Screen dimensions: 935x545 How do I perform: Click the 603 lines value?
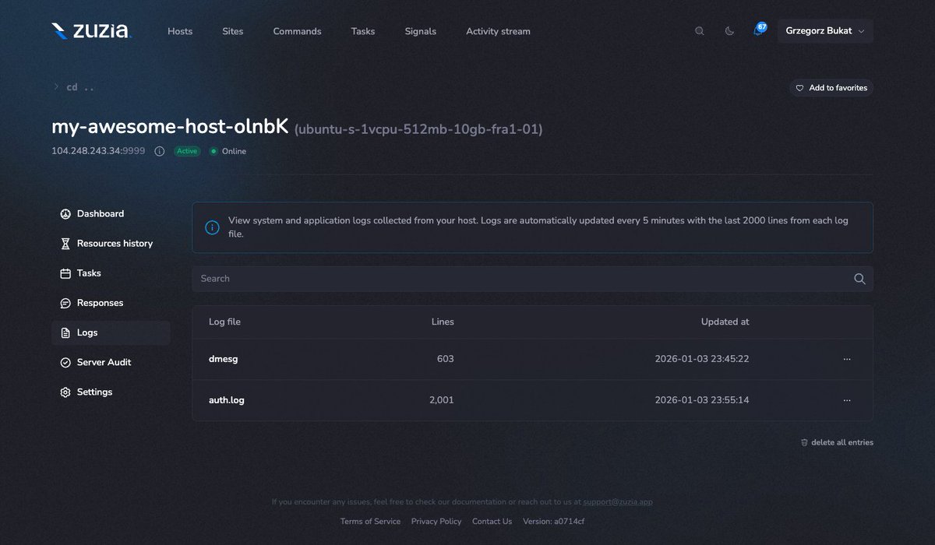[445, 359]
